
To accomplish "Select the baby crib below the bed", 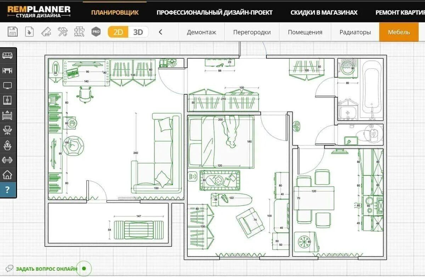I will (x=220, y=181).
